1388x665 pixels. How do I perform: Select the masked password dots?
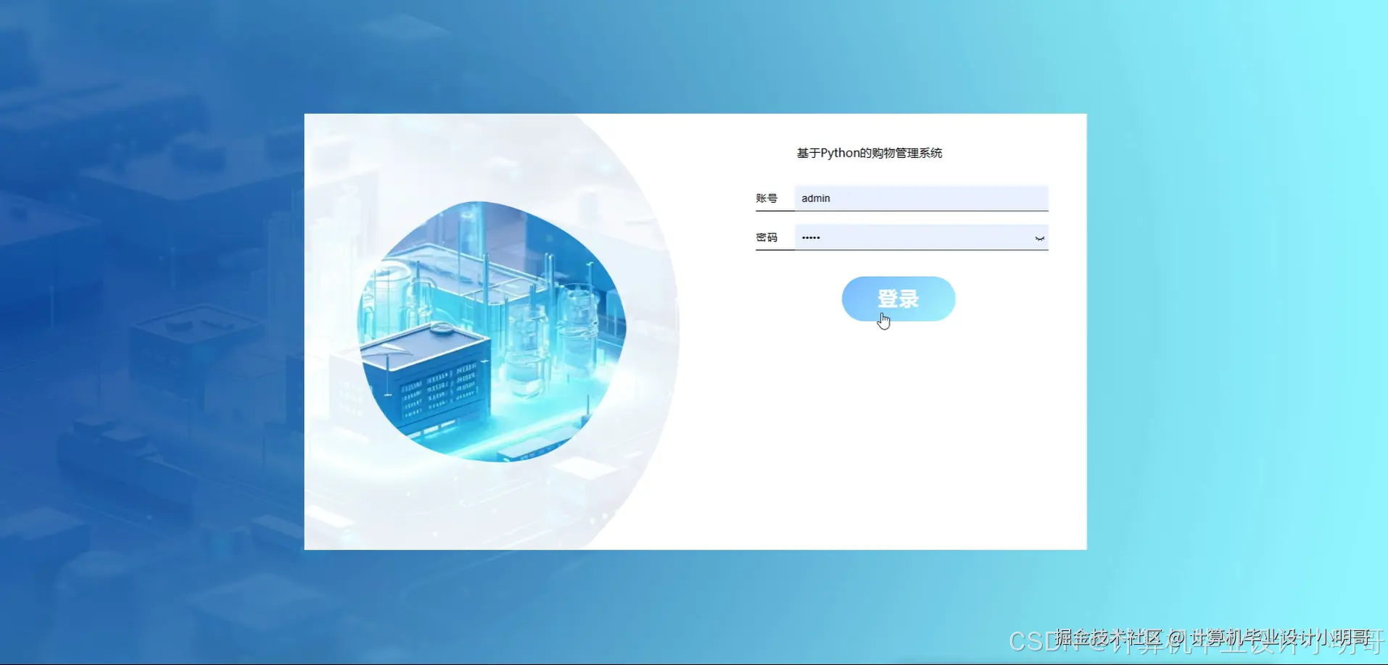coord(812,237)
